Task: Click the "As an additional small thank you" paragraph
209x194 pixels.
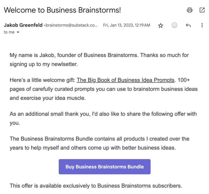Action: (x=103, y=118)
